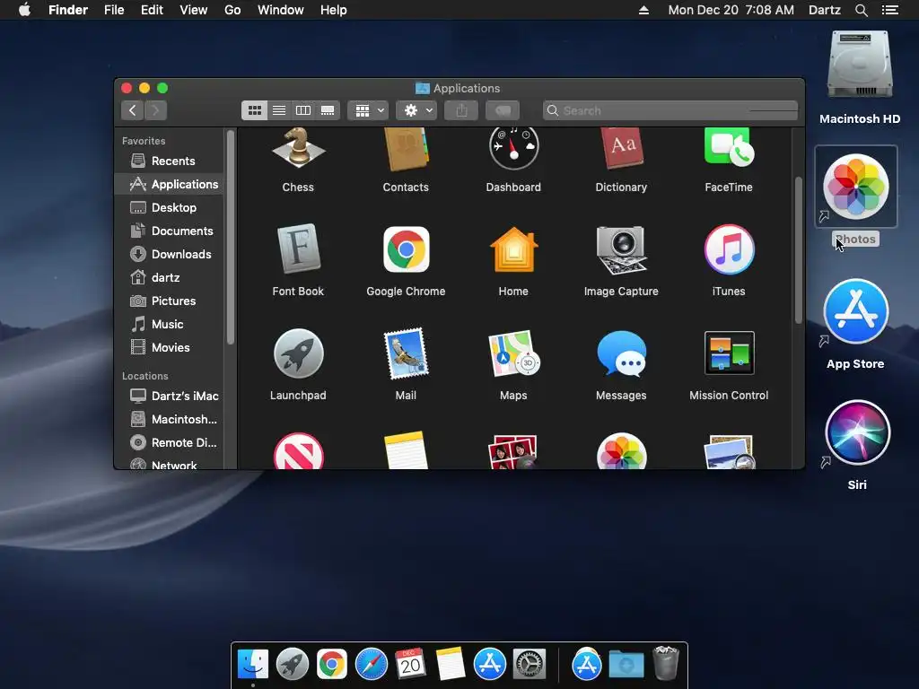
Task: Open the Edit menu
Action: pos(152,10)
